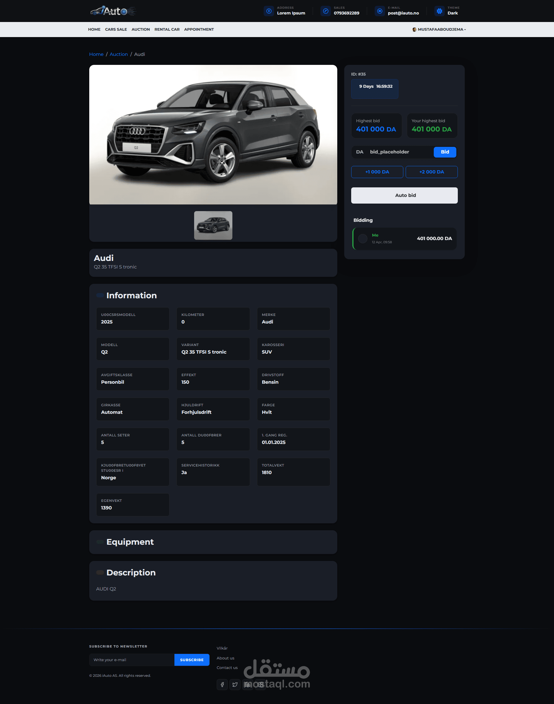Open the Contact us footer link
This screenshot has width=554, height=704.
point(227,668)
